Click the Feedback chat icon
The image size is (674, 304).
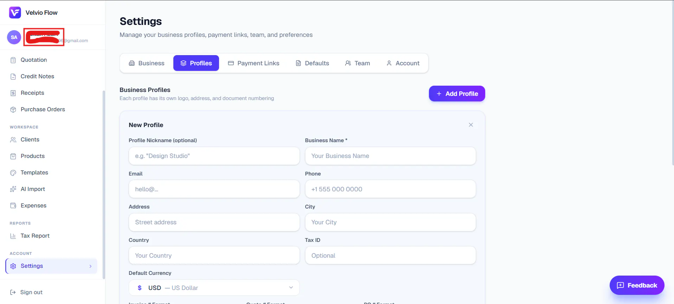pos(621,285)
